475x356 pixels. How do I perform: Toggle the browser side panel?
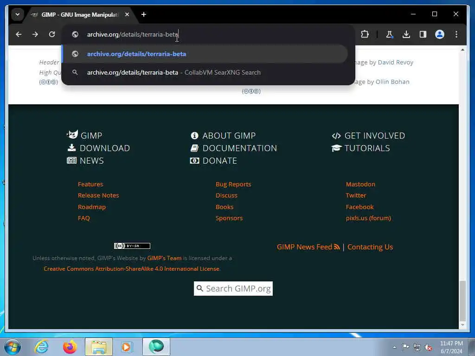pyautogui.click(x=423, y=34)
